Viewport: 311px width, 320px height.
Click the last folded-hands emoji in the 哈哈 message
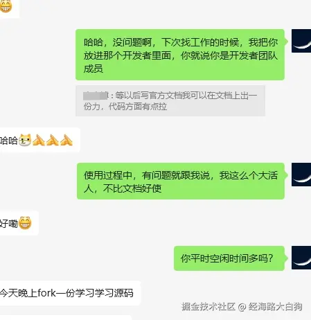[x=66, y=140]
